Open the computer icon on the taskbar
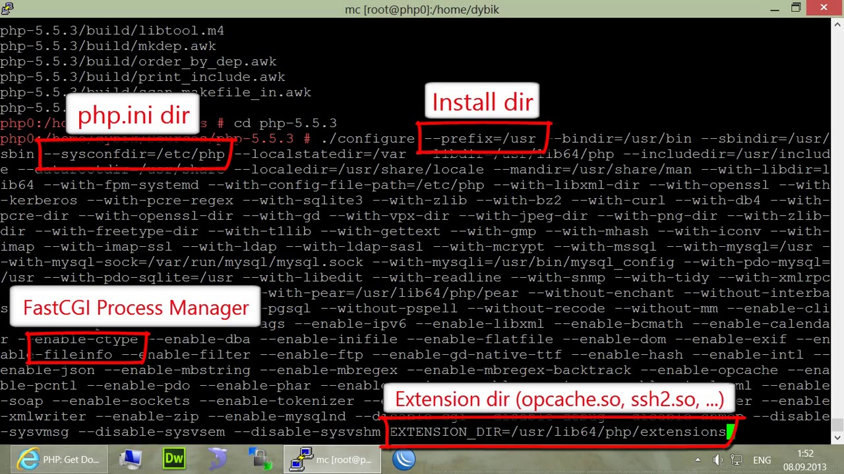 click(131, 460)
